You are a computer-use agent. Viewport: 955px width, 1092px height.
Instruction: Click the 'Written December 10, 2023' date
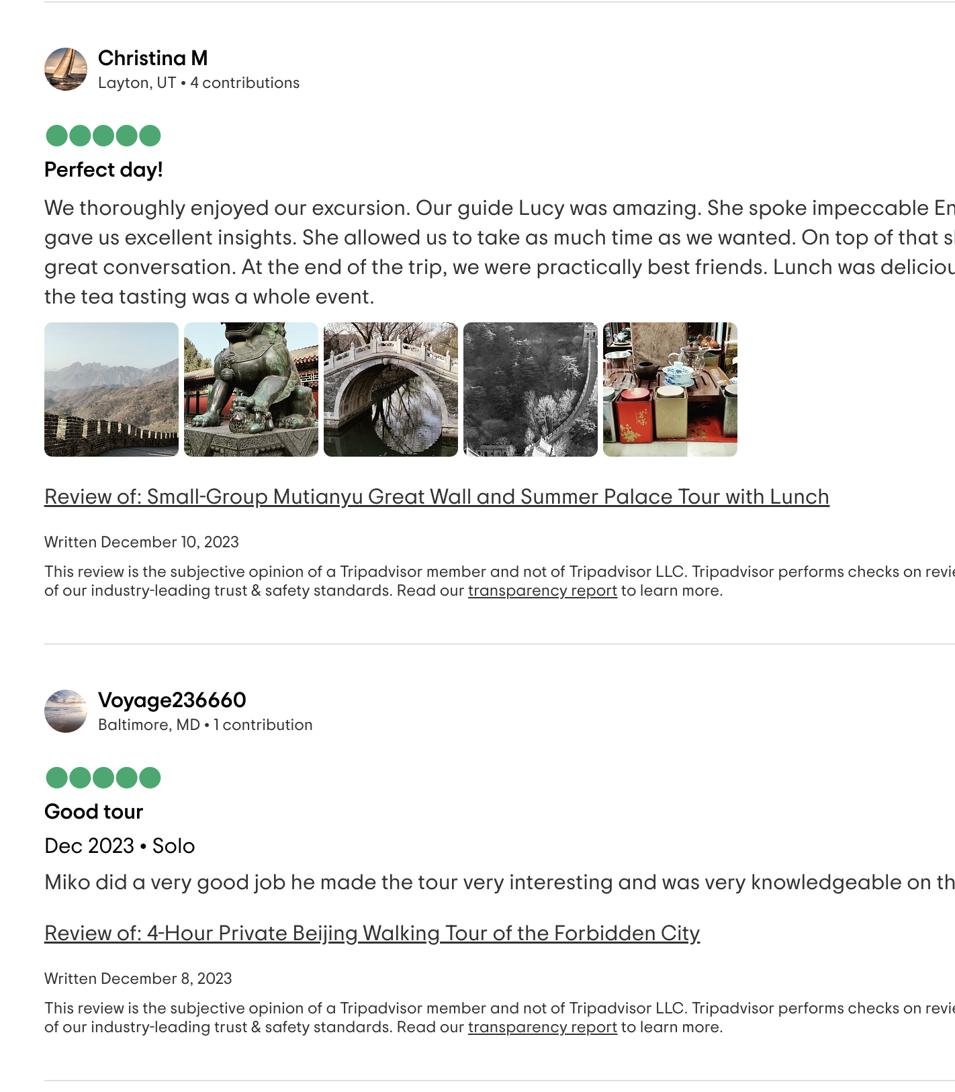coord(142,543)
